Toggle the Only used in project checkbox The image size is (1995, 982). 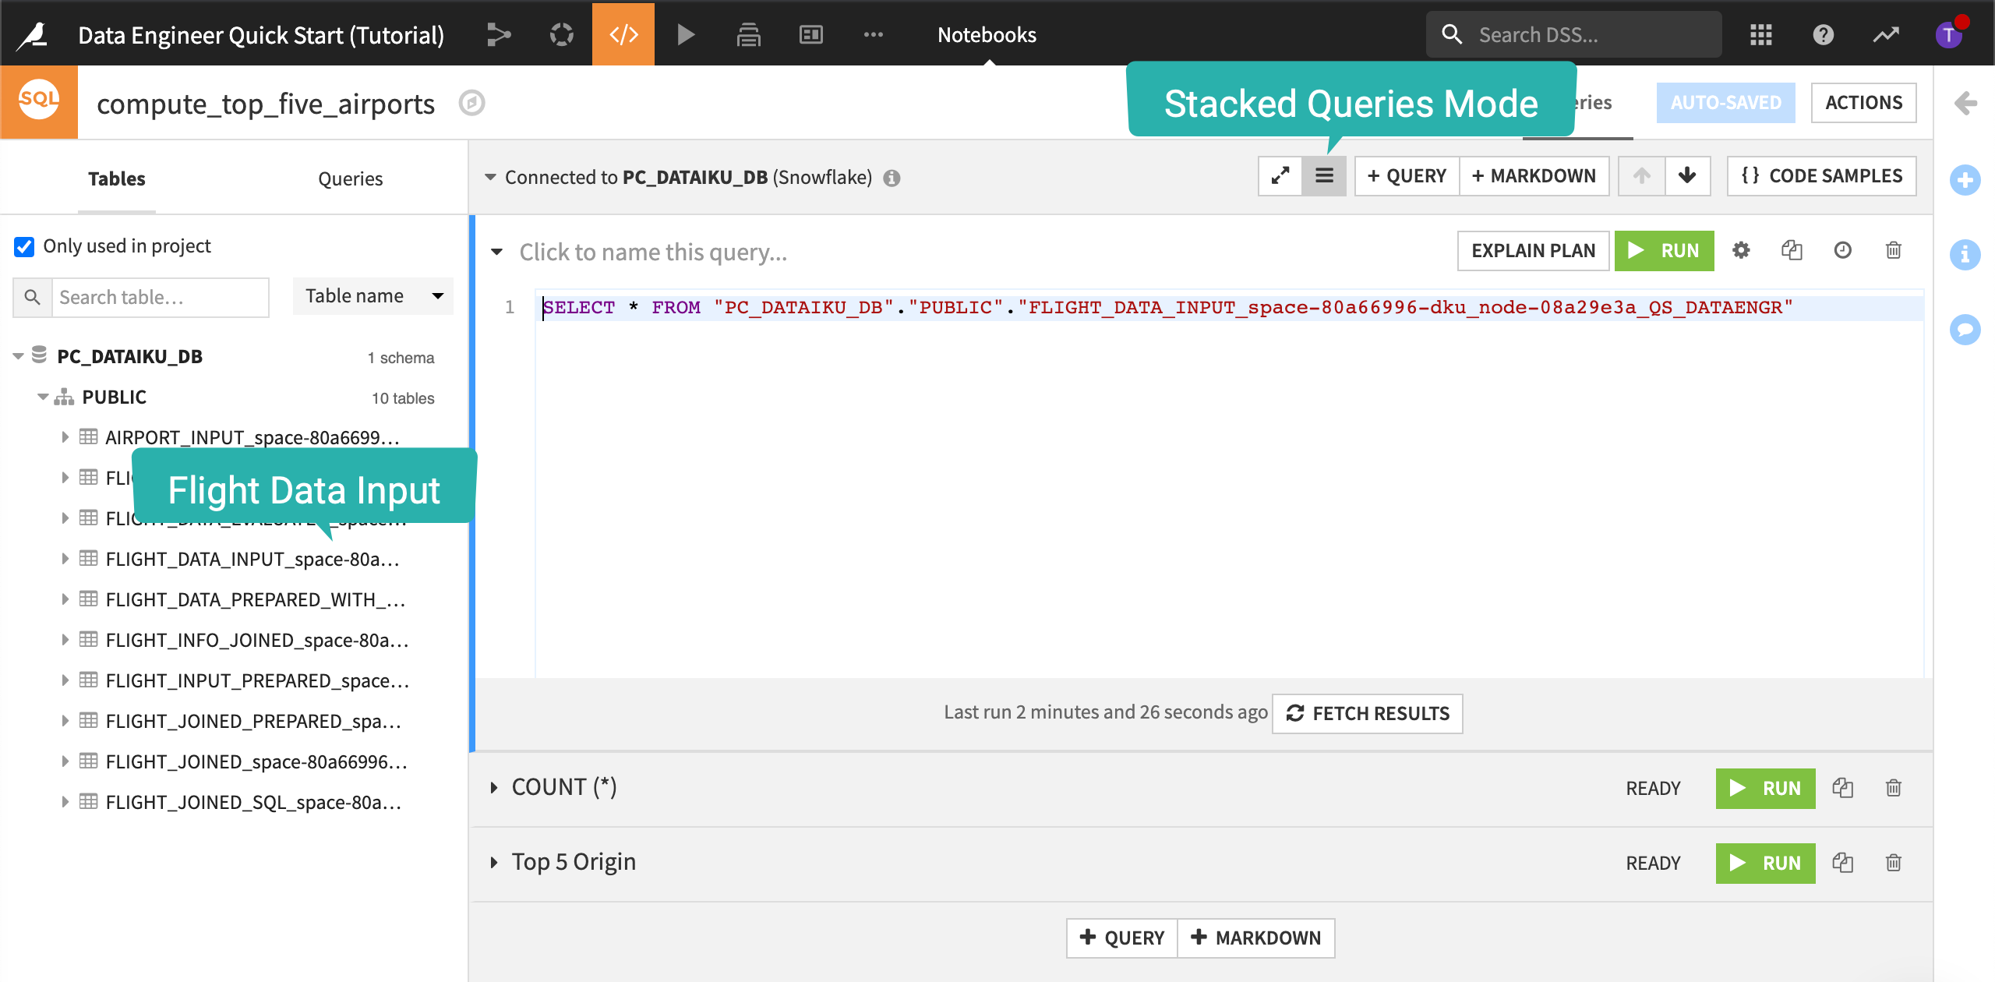click(24, 246)
